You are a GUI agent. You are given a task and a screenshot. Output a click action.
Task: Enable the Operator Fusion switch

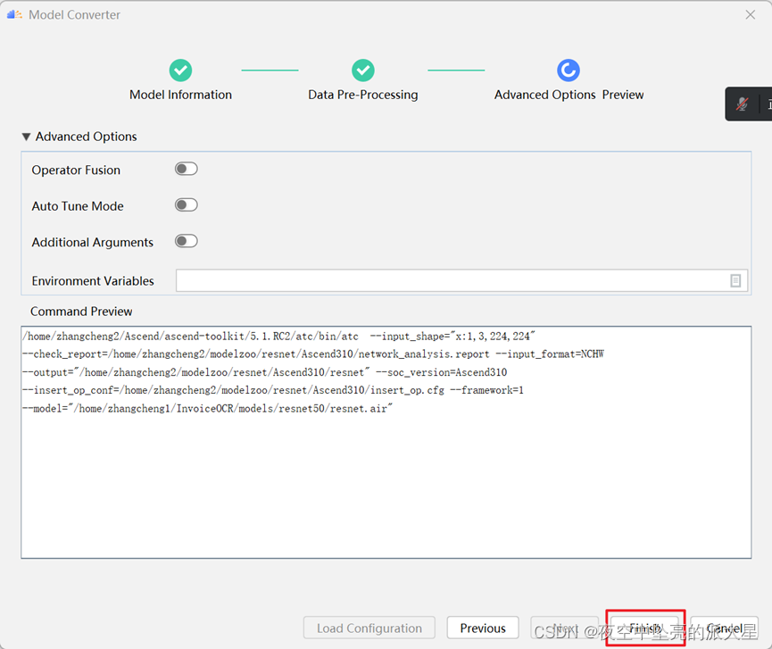click(187, 169)
